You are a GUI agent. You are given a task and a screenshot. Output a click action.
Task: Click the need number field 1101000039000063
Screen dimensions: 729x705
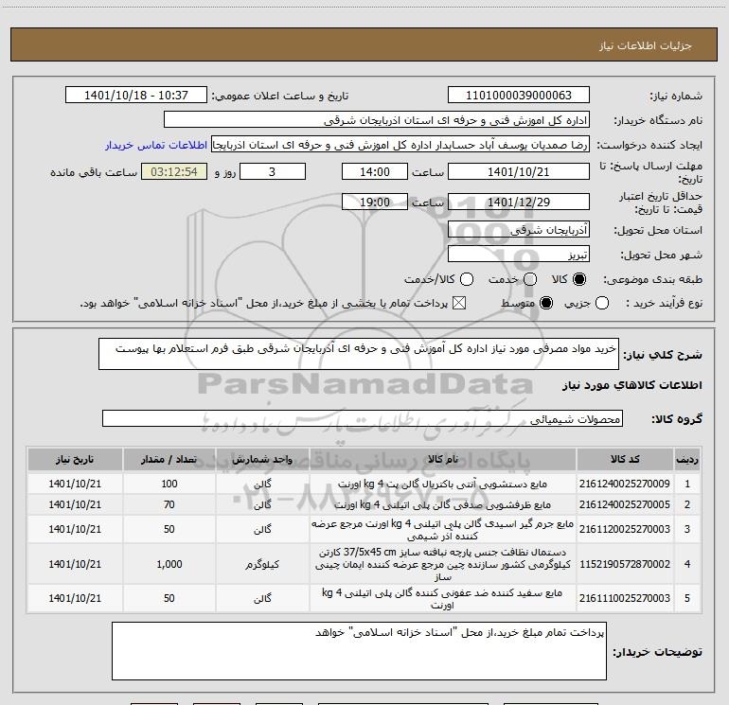pyautogui.click(x=519, y=95)
